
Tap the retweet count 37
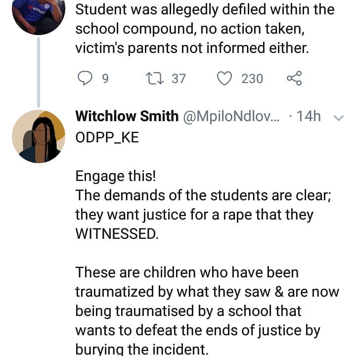pyautogui.click(x=178, y=79)
